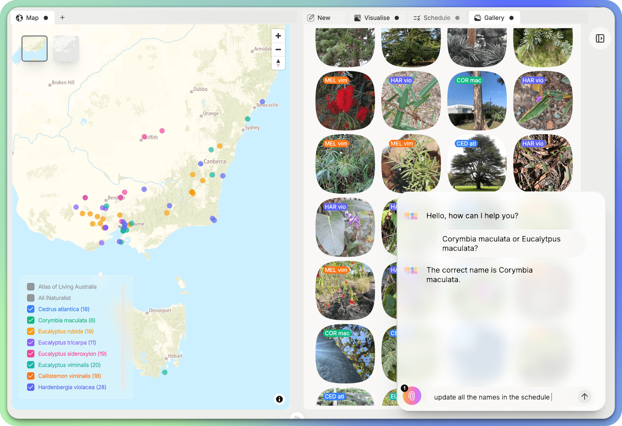Open map attribution info icon

pyautogui.click(x=279, y=399)
